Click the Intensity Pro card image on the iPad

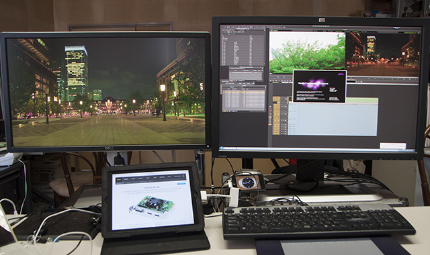point(151,207)
